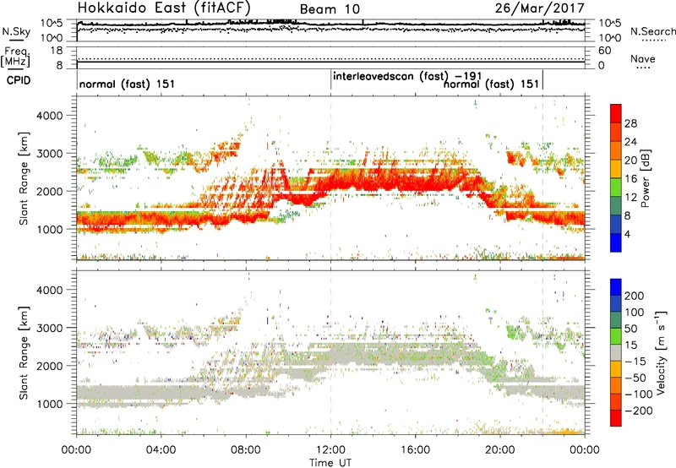Screen dimensions: 676x468
Task: Click '4000' on power panel range axis
Action: pos(50,116)
